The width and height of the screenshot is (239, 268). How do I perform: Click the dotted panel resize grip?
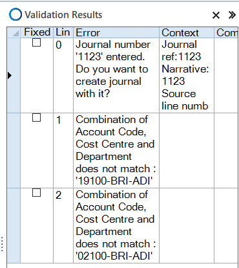(2, 244)
